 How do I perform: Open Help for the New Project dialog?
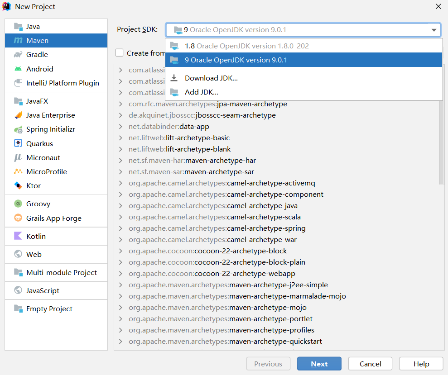pyautogui.click(x=421, y=364)
